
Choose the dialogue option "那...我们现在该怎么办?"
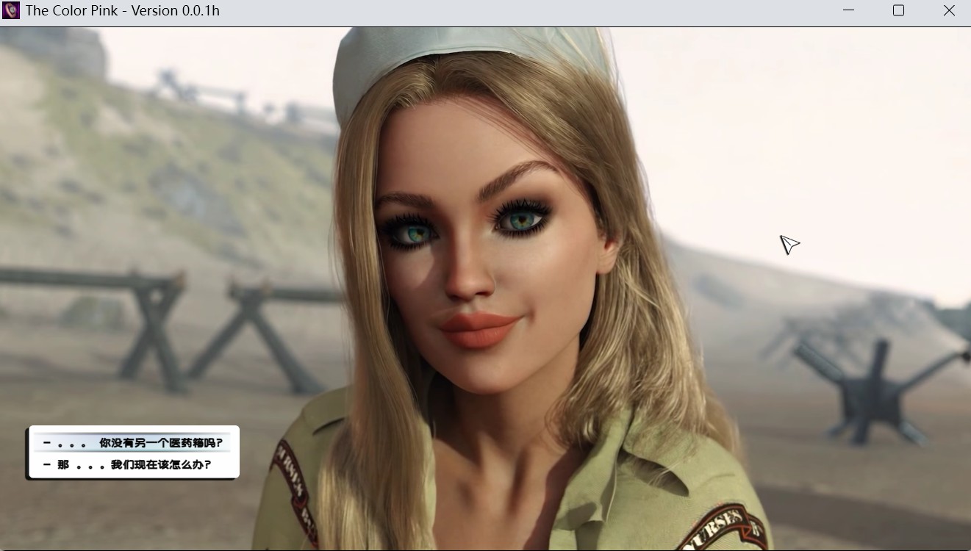click(x=133, y=464)
